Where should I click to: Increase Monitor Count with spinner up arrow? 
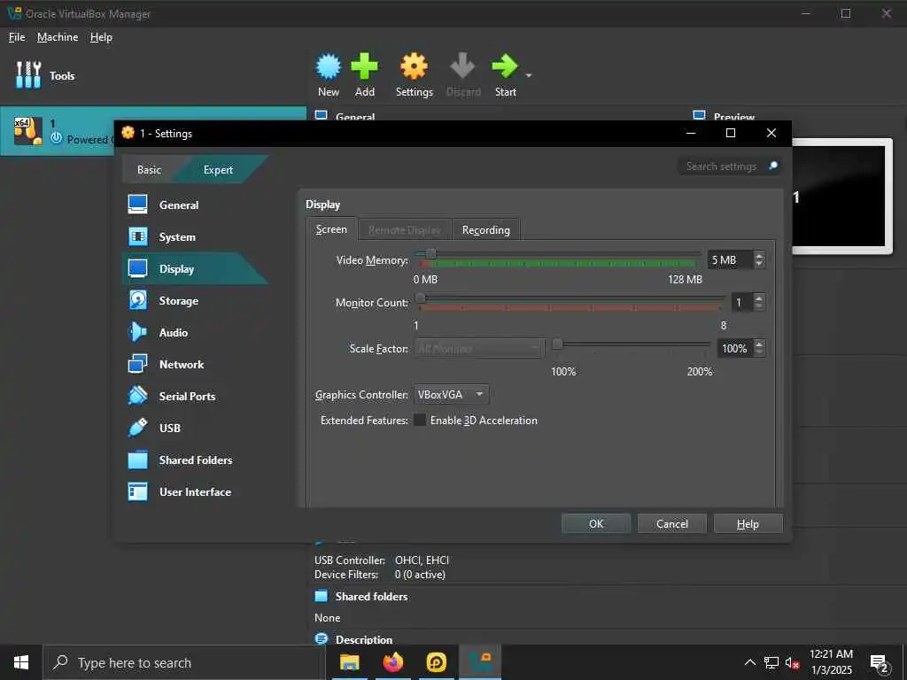(759, 297)
